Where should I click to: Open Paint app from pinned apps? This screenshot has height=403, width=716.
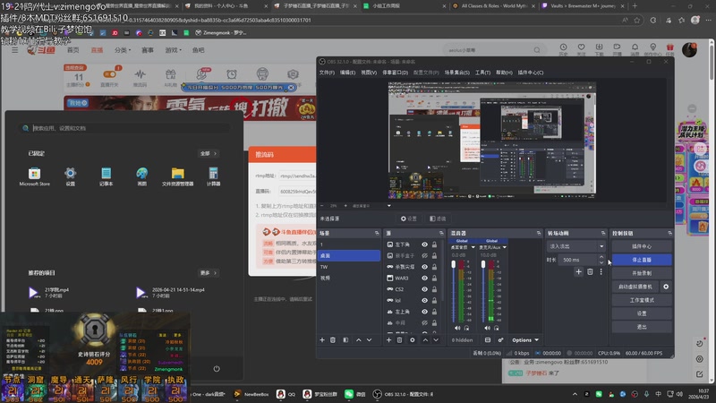pos(142,176)
